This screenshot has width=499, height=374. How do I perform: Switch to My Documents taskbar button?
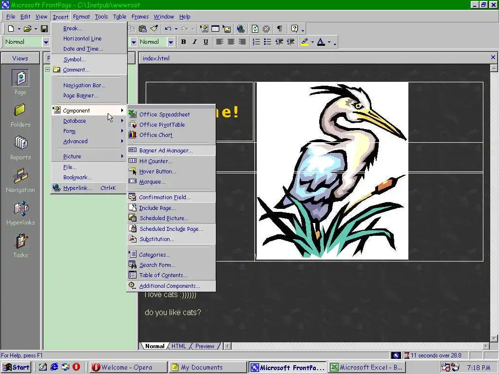208,367
